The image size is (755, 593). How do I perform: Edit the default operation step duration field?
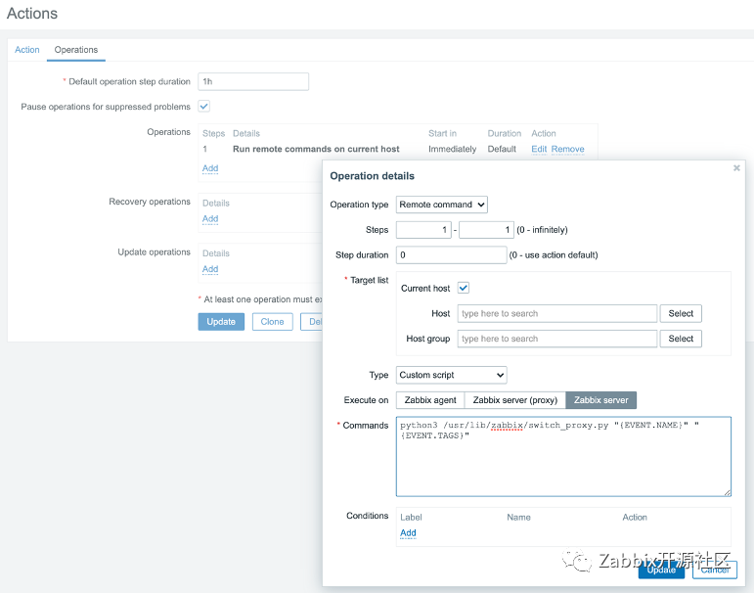point(253,81)
